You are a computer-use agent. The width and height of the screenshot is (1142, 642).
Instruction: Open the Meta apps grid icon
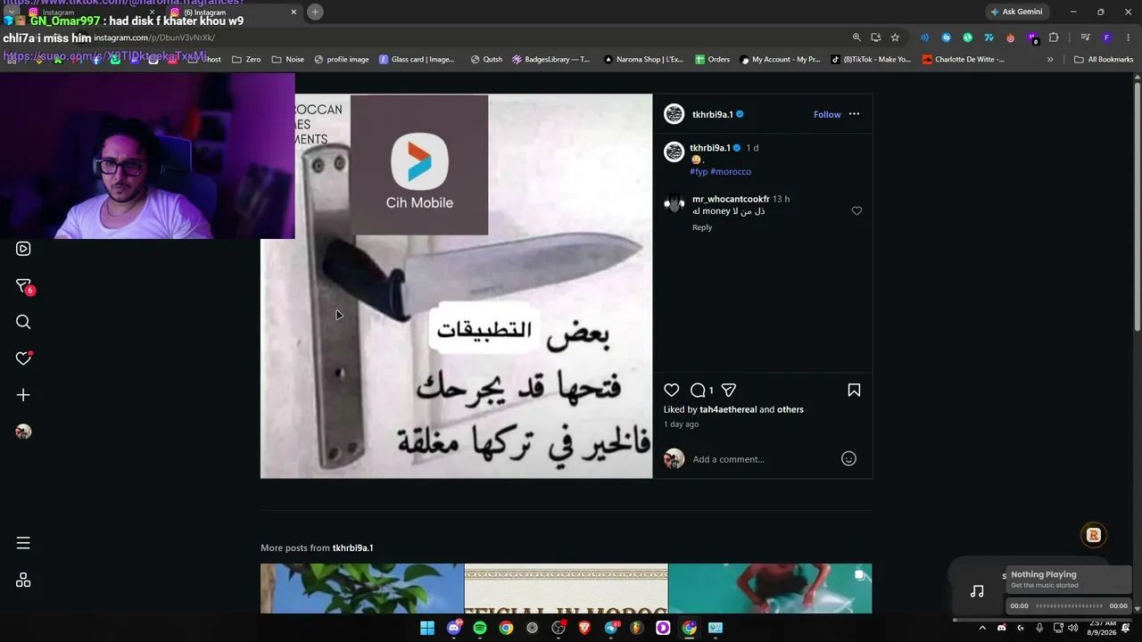(23, 580)
